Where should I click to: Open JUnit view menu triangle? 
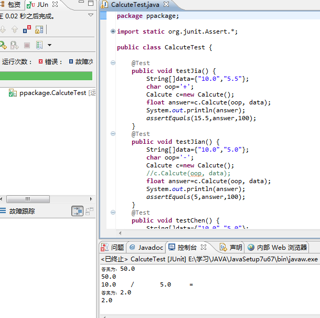click(91, 15)
